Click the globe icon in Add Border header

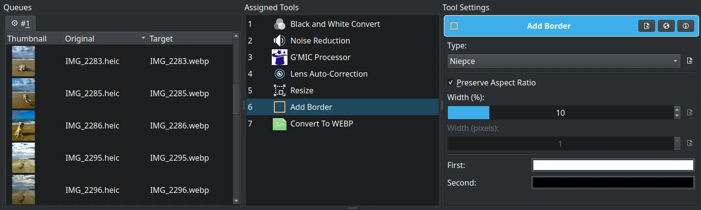tap(666, 26)
